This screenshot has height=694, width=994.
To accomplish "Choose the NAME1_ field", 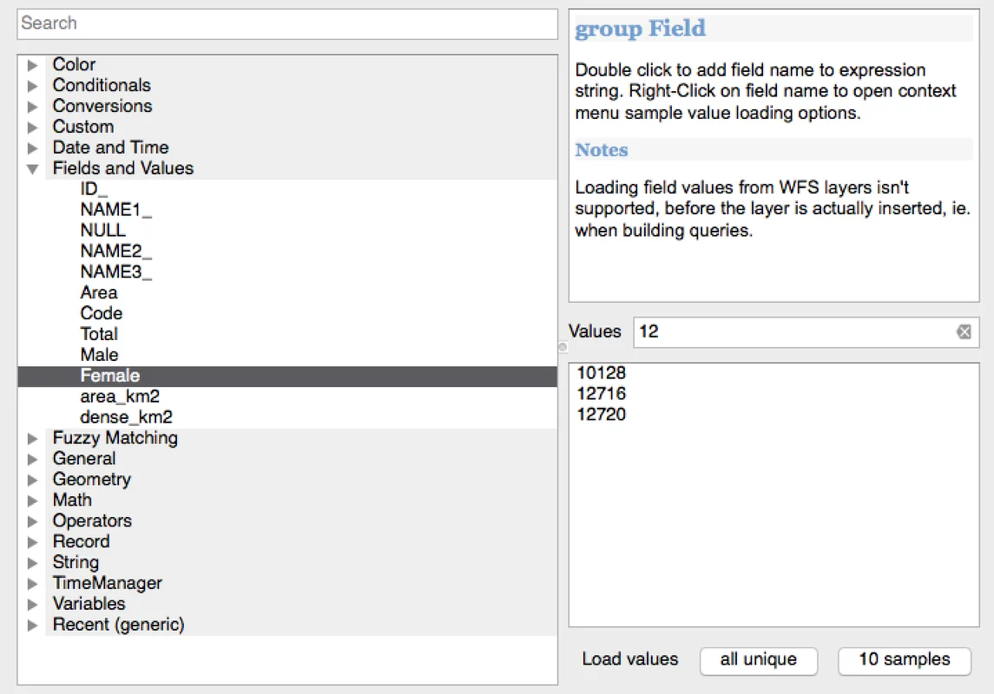I will [x=115, y=210].
